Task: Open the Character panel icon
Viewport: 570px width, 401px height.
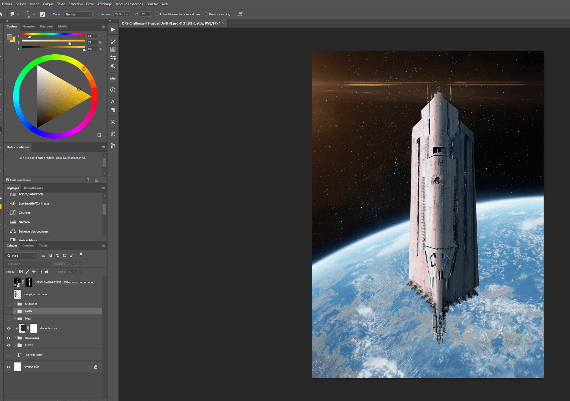Action: tap(113, 102)
